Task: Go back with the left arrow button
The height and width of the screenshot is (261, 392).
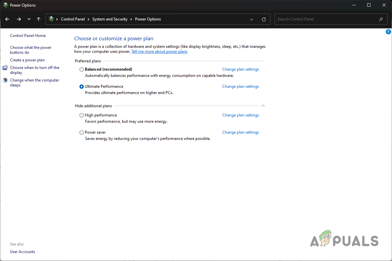Action: coord(7,19)
